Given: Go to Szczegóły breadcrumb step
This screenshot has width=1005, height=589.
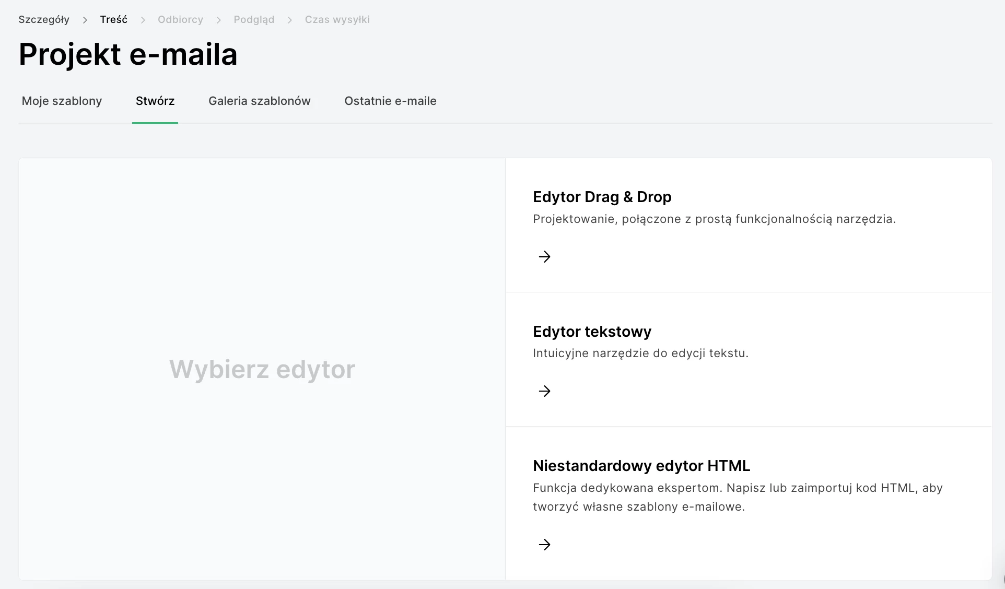Looking at the screenshot, I should tap(44, 20).
